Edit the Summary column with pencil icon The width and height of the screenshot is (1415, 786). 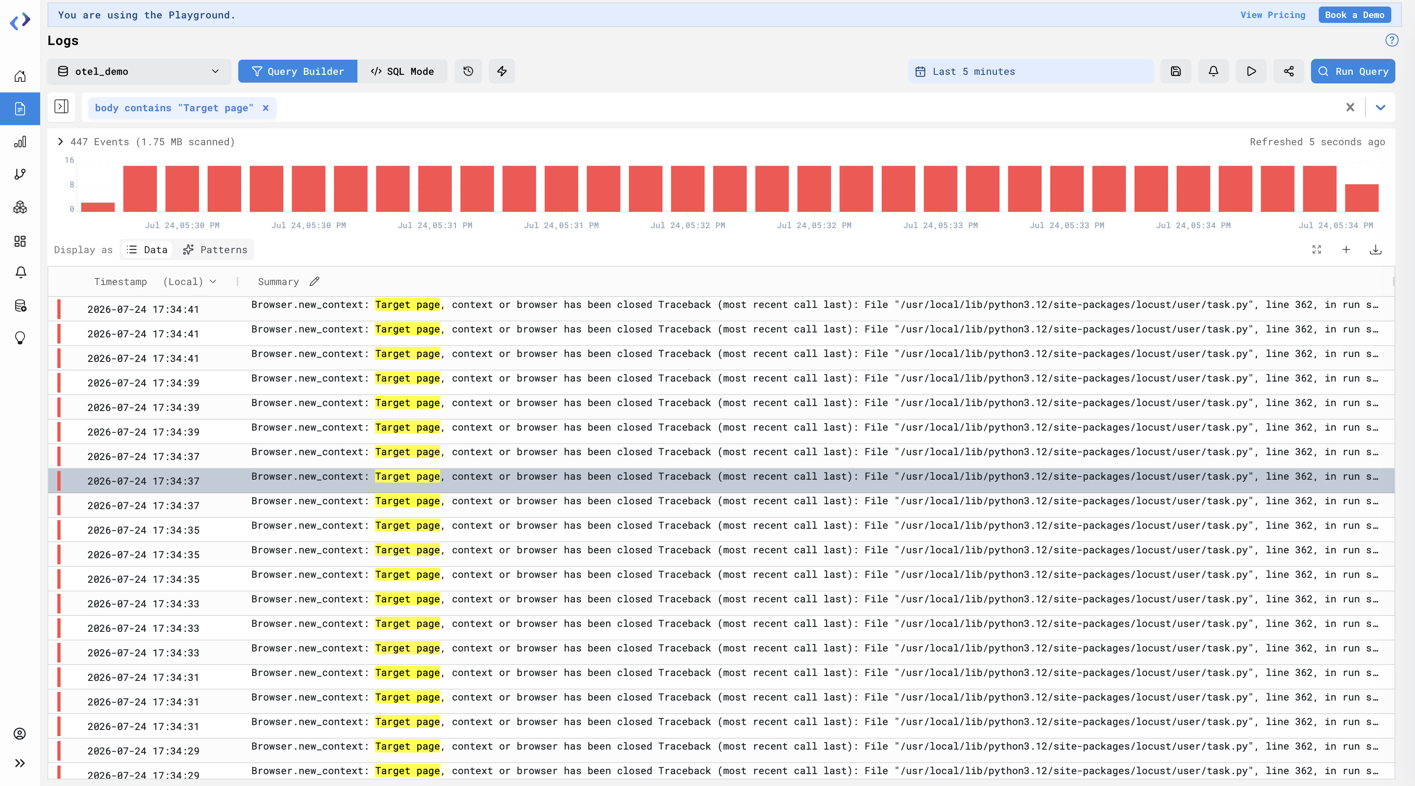pos(314,282)
